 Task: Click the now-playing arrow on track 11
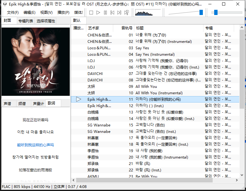(x=79, y=99)
